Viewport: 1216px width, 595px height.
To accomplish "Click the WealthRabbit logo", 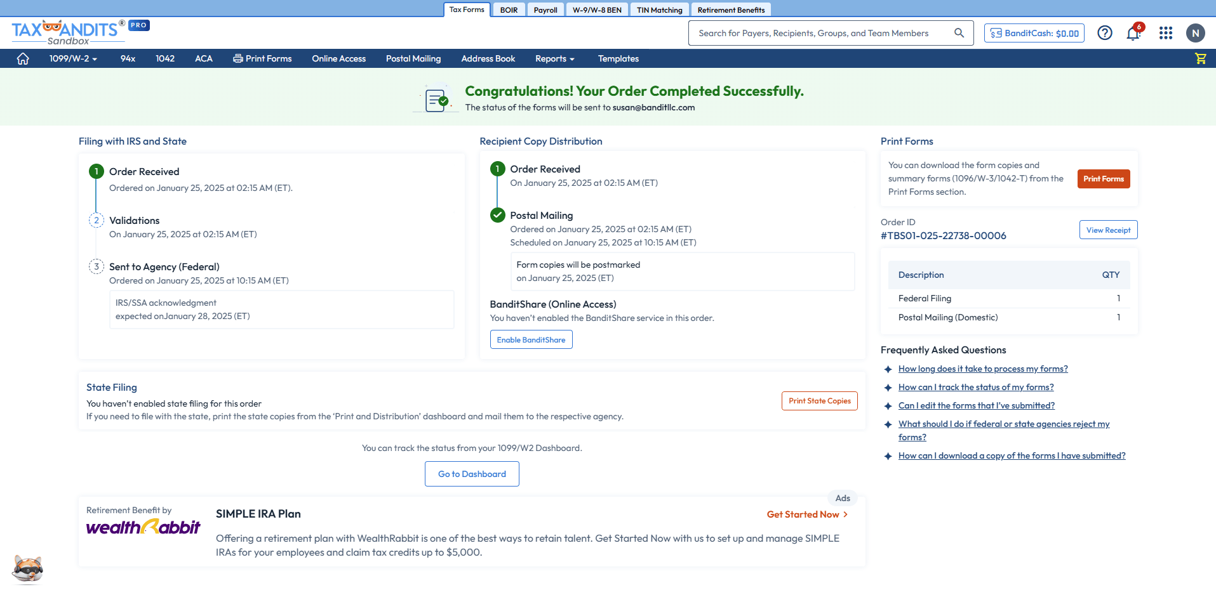I will pyautogui.click(x=143, y=527).
